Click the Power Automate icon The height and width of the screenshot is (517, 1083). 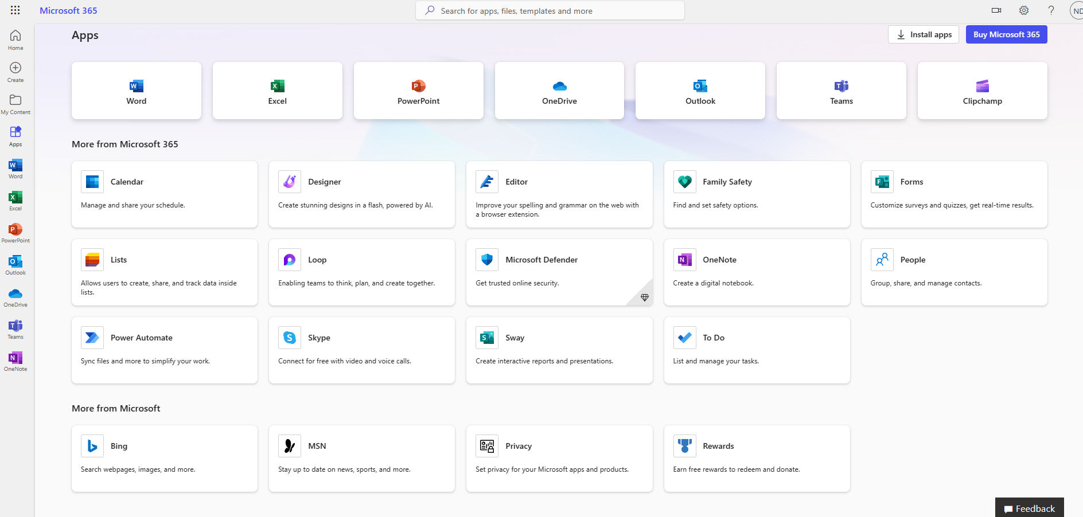[x=92, y=338]
